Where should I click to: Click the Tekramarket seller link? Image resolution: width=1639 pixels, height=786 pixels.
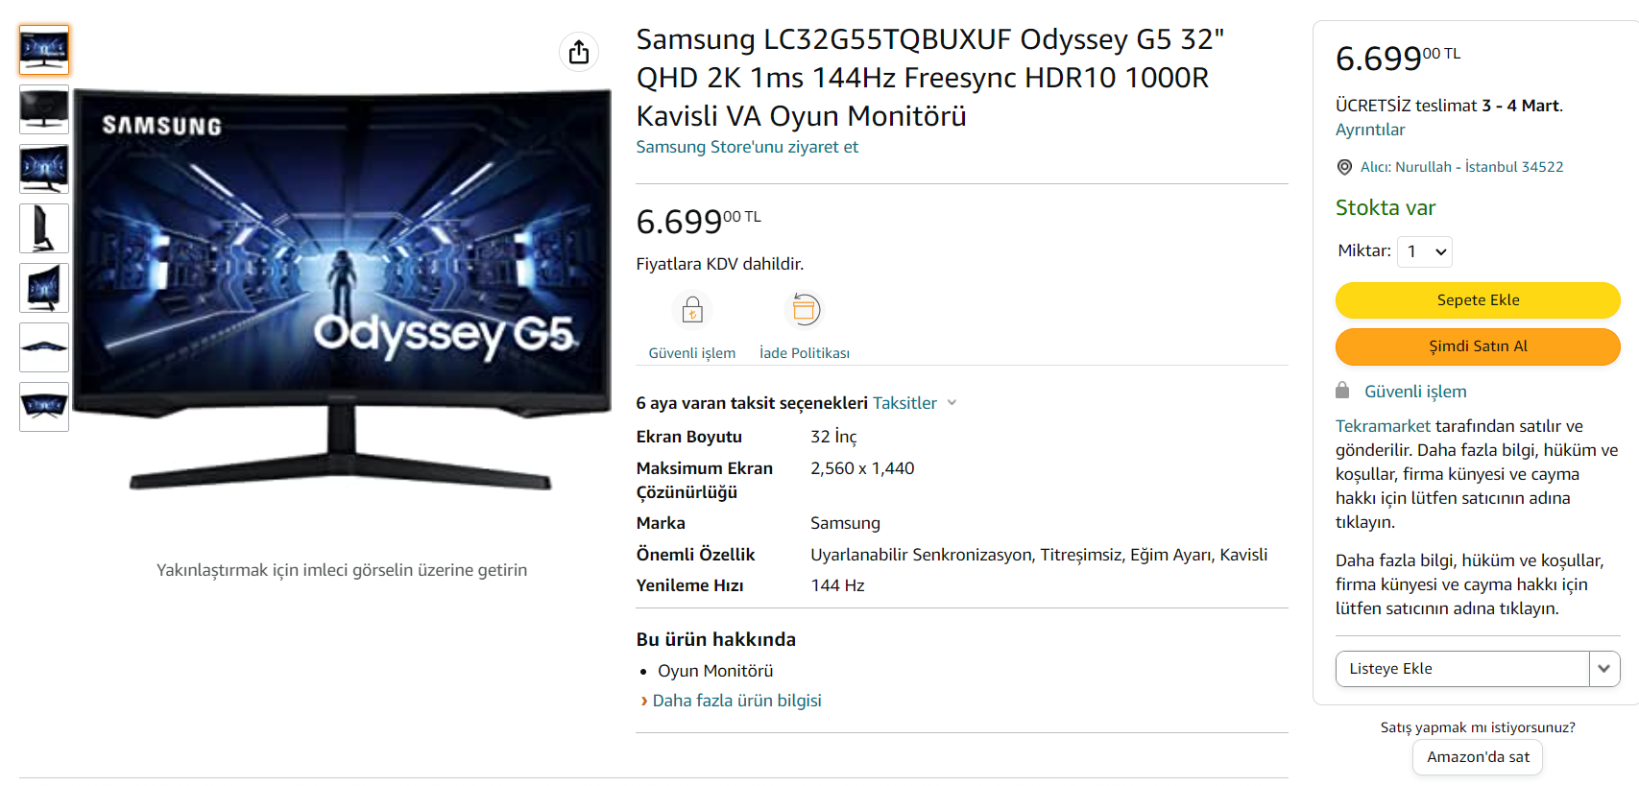tap(1383, 426)
